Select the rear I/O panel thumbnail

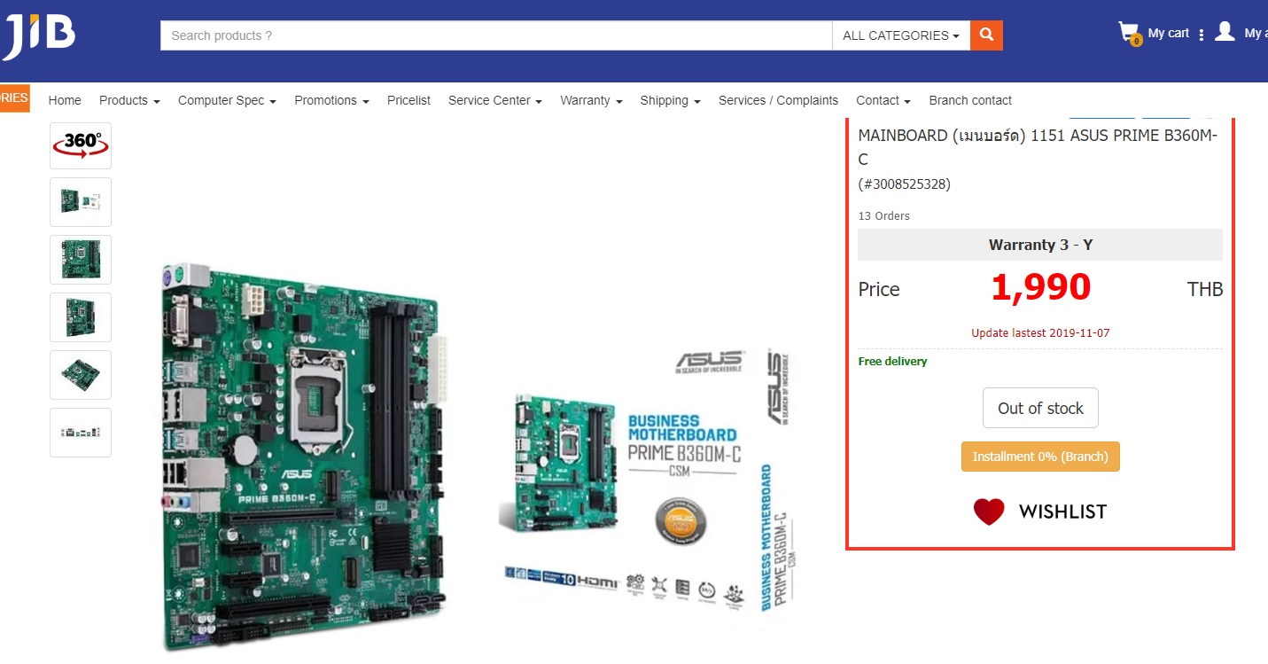tap(81, 433)
